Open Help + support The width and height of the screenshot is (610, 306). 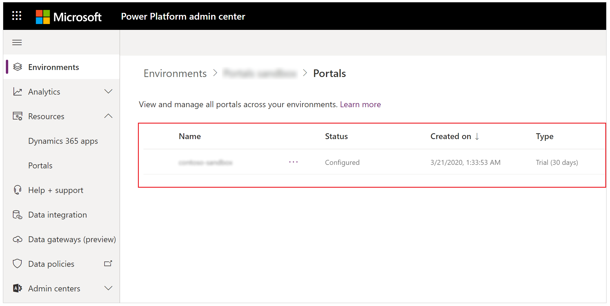click(x=56, y=190)
